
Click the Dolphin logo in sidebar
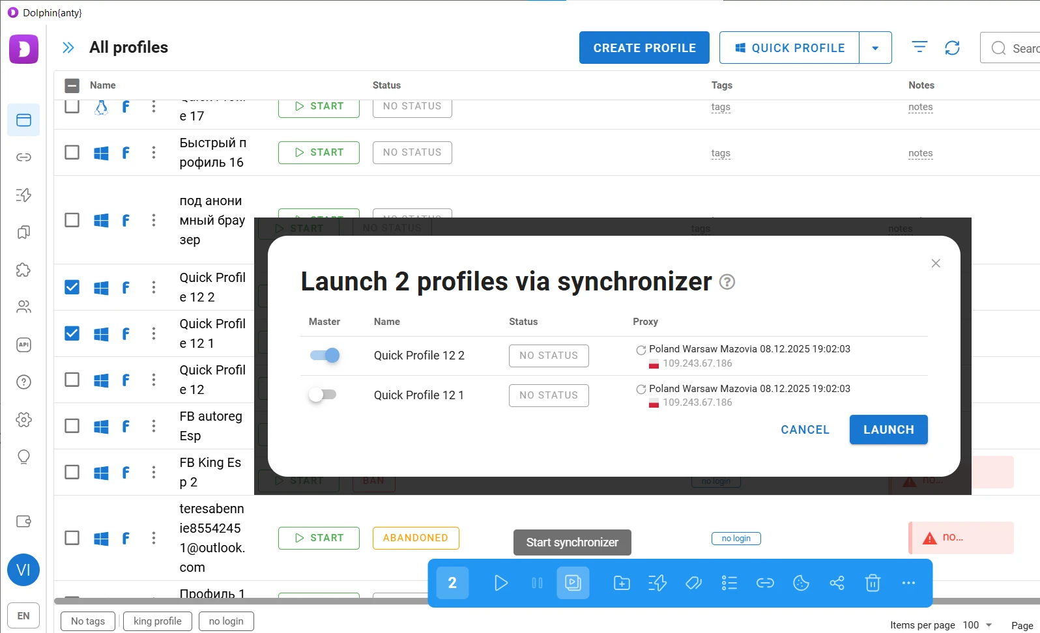point(23,49)
